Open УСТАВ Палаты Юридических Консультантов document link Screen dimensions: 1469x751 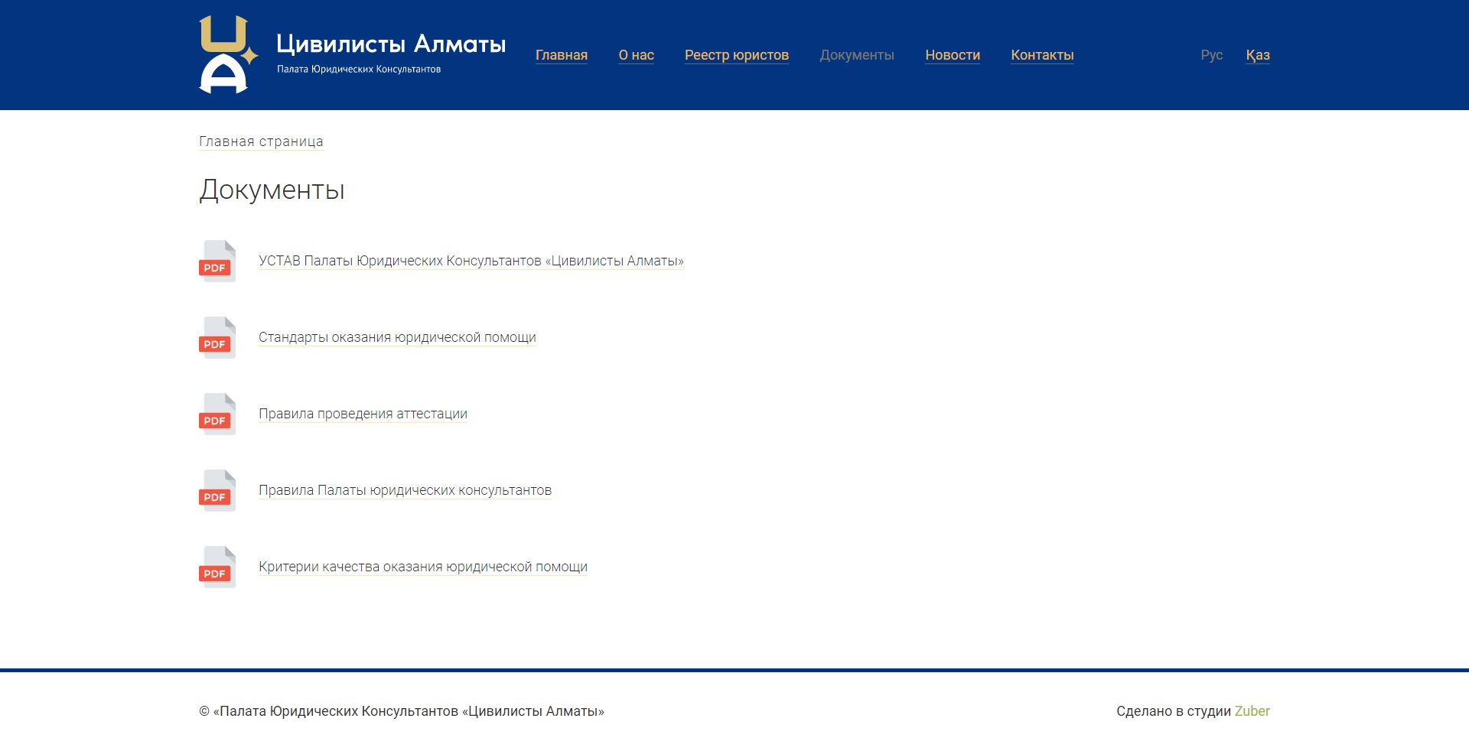click(471, 261)
